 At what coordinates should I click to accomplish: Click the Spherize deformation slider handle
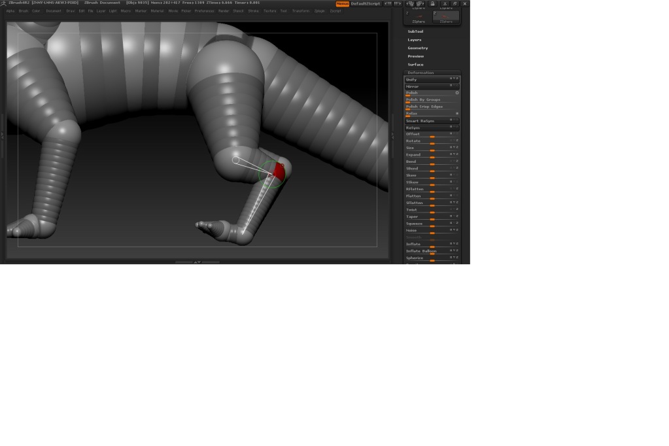432,260
